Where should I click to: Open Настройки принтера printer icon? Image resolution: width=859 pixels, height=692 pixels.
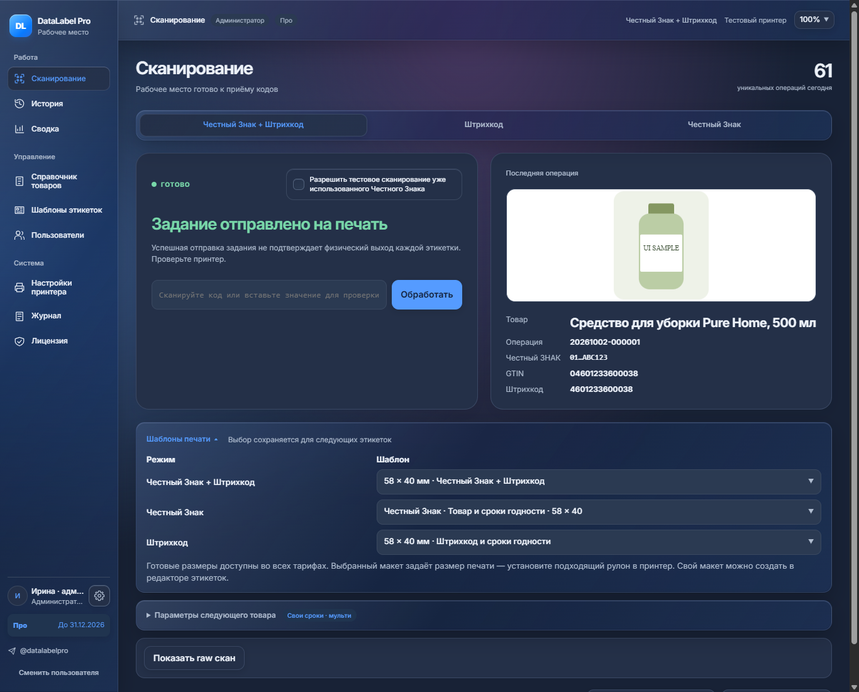[19, 287]
